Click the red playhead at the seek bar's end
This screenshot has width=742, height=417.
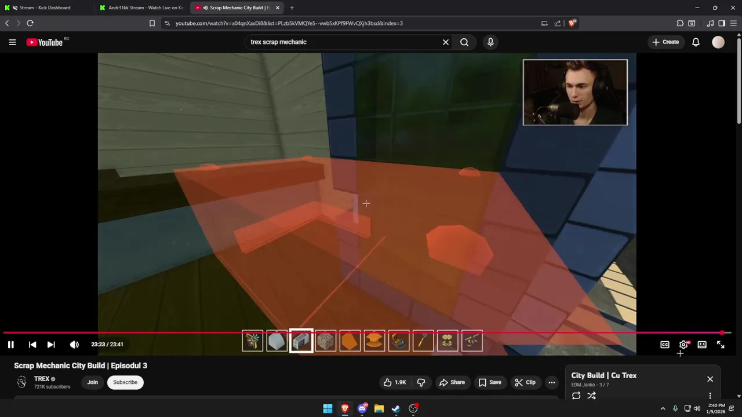click(x=722, y=333)
